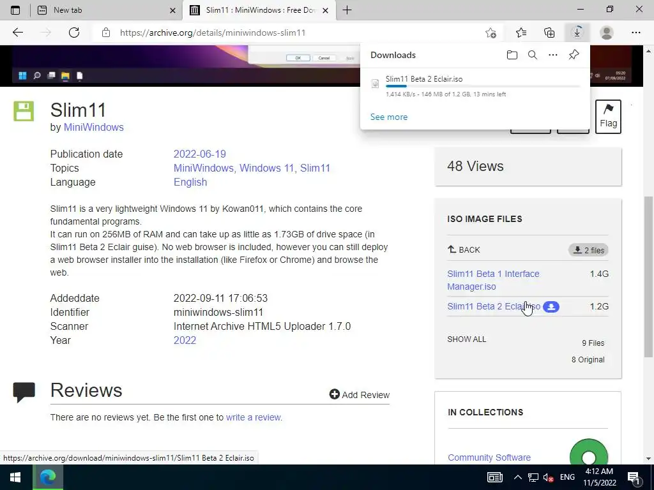Click the network tray icon
Viewport: 654px width, 490px height.
click(x=533, y=477)
